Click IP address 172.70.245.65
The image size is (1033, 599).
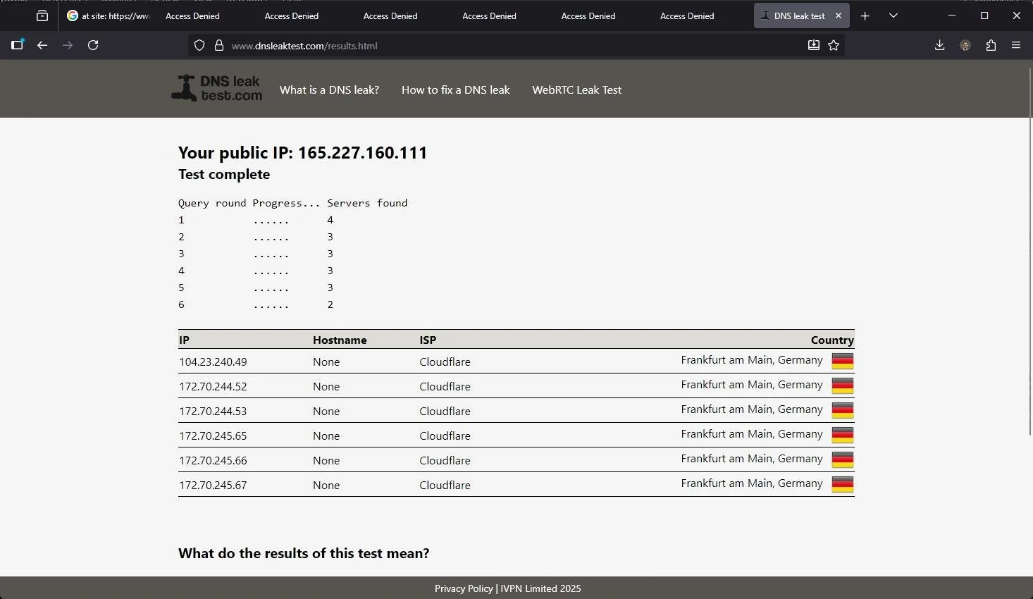pyautogui.click(x=213, y=436)
